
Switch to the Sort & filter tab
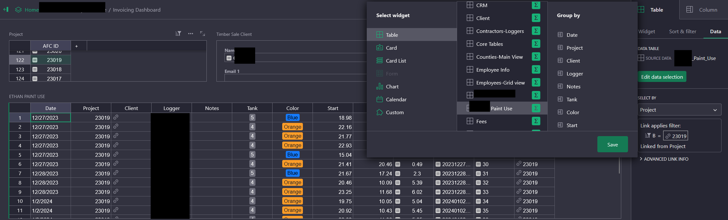coord(683,31)
